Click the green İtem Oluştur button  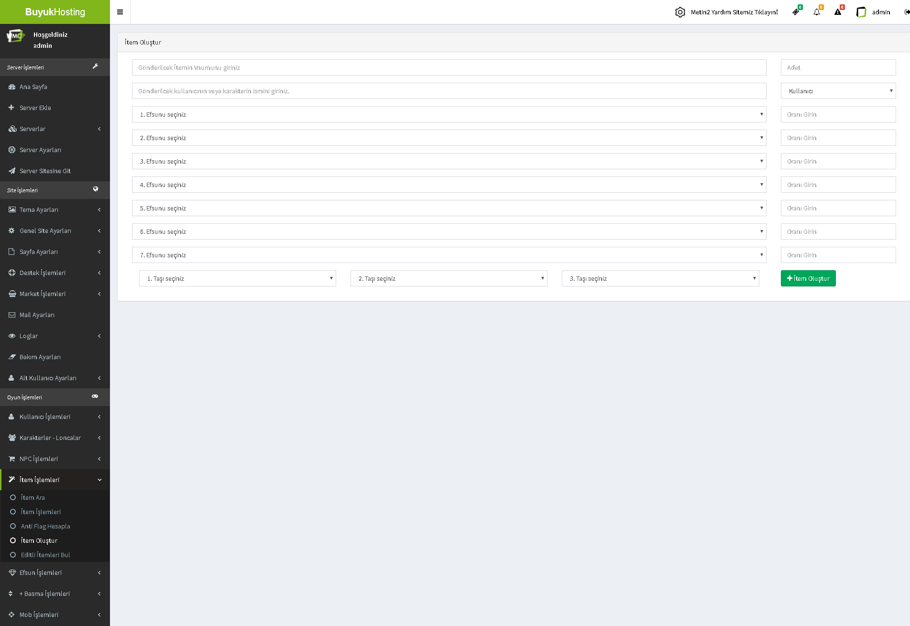coord(808,278)
